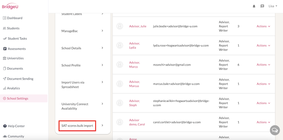This screenshot has height=140, width=283.
Task: Click the School Settings gear icon
Action: [5, 99]
